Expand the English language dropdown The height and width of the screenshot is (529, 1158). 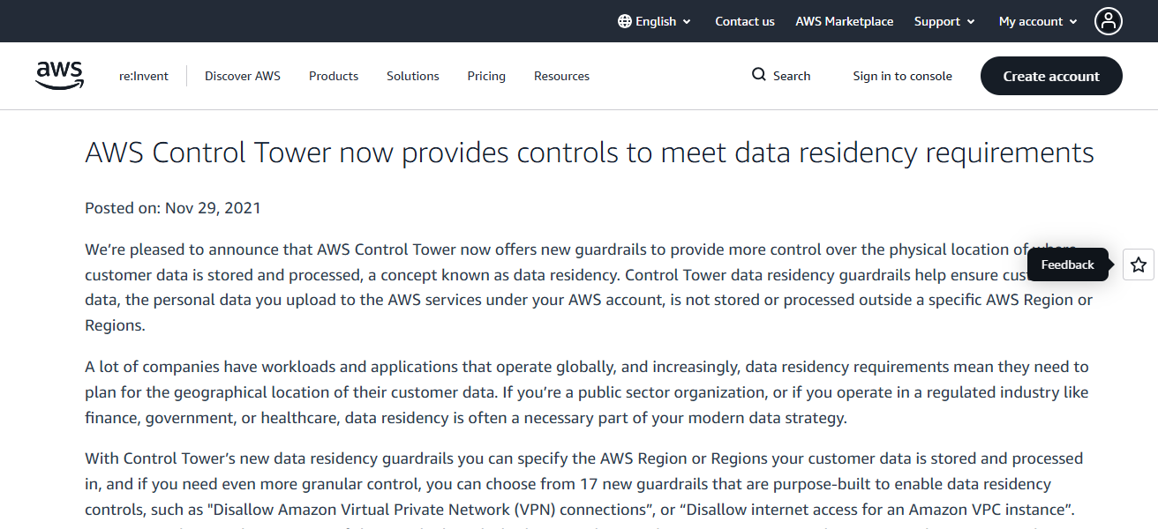point(654,20)
